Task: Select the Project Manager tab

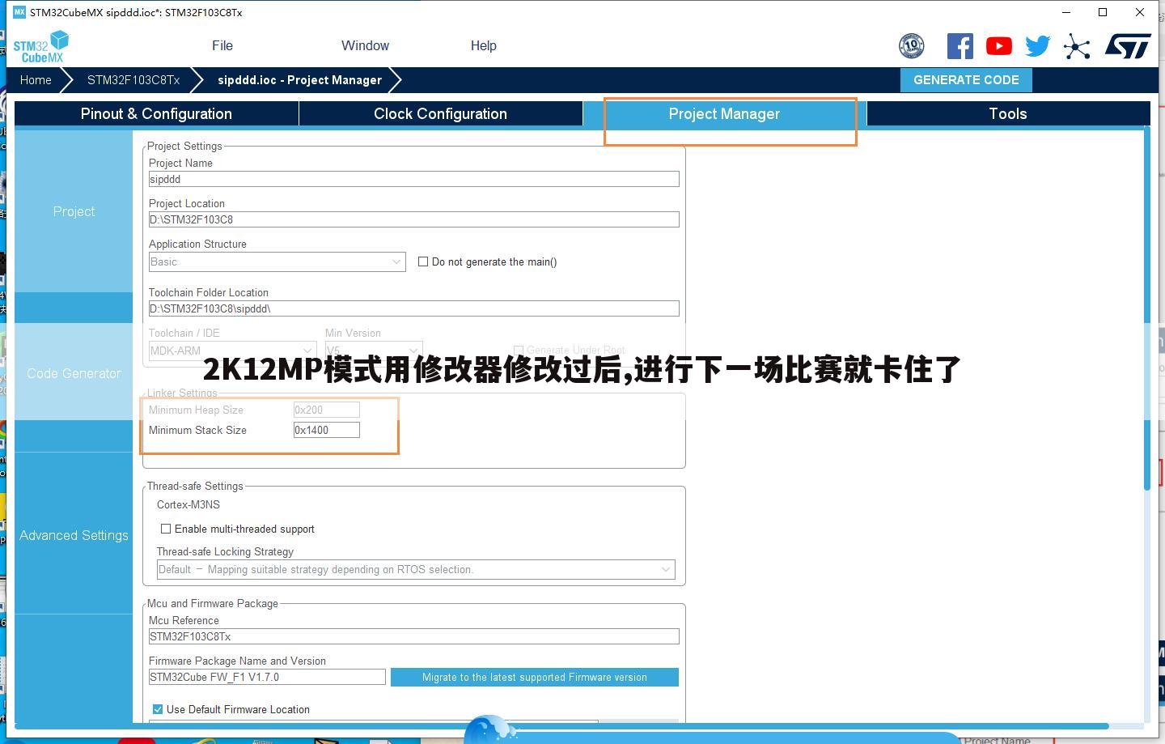Action: (x=724, y=114)
